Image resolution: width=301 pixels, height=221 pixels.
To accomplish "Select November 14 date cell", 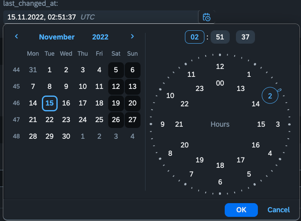I will click(x=33, y=103).
